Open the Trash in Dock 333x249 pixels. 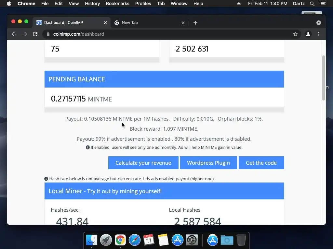(241, 240)
